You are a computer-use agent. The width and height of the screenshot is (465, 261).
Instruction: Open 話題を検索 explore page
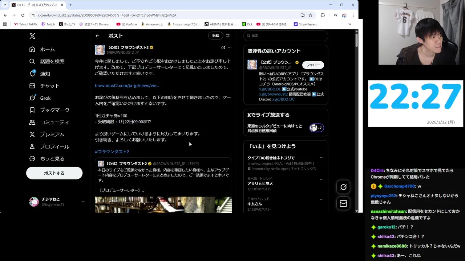[47, 61]
